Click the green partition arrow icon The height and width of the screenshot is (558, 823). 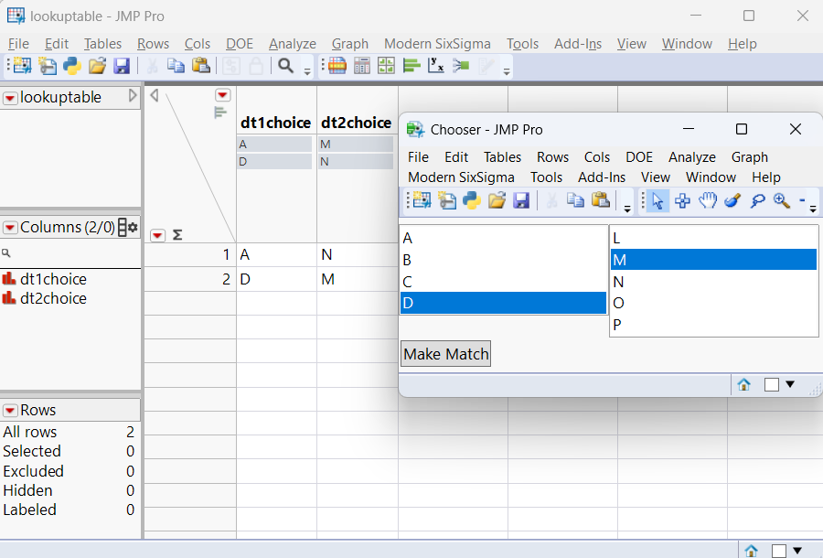pyautogui.click(x=461, y=66)
